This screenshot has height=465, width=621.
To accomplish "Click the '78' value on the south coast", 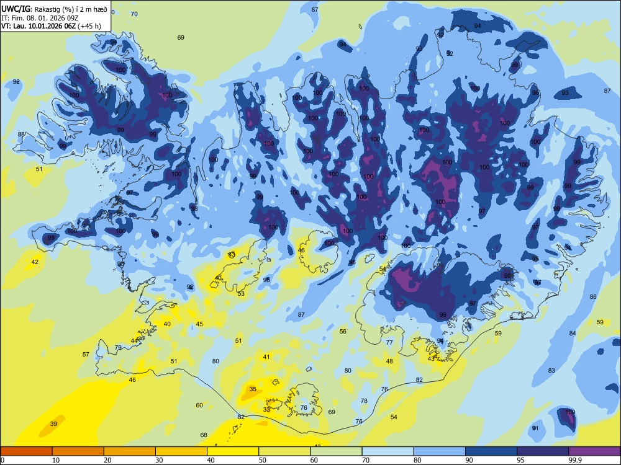I will (x=364, y=401).
